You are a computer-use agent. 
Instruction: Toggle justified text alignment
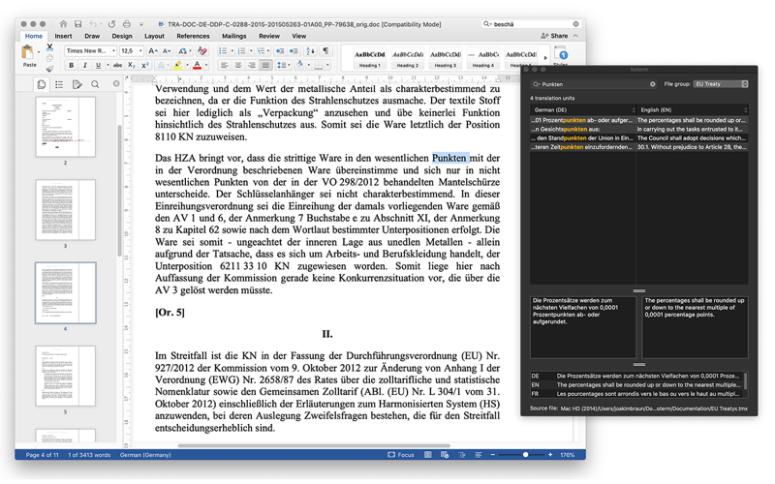(265, 65)
